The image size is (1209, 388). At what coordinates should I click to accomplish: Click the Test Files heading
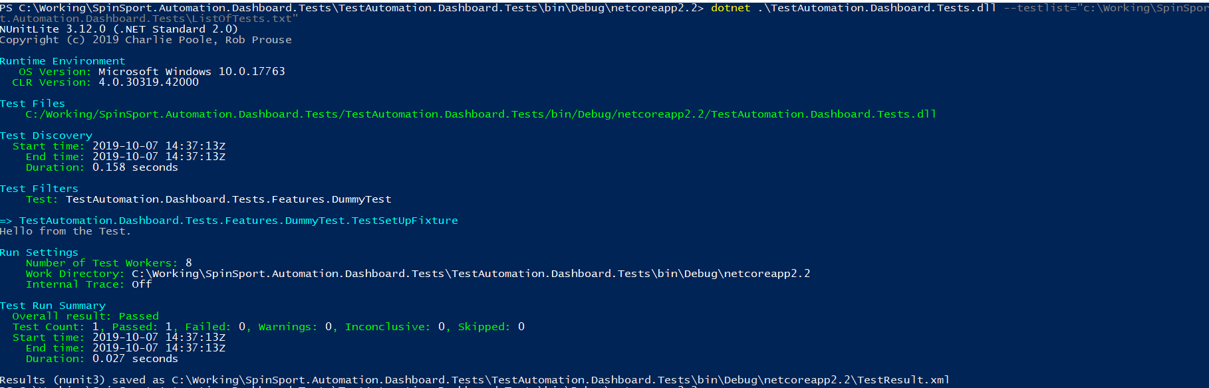pos(33,104)
